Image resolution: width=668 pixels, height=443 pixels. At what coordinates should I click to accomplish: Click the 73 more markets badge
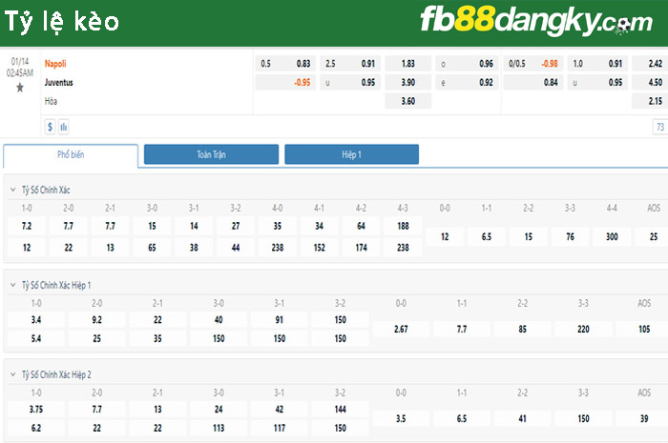(660, 127)
